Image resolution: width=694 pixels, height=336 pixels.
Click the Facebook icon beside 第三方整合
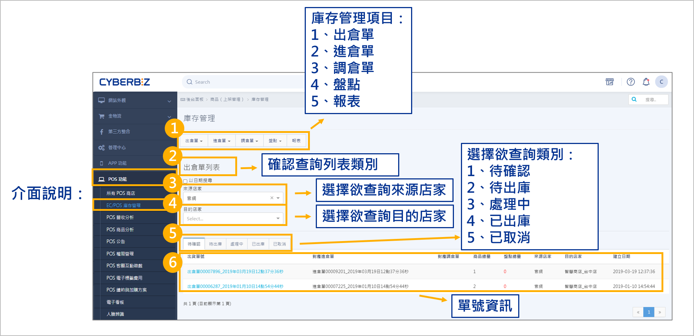coord(102,132)
